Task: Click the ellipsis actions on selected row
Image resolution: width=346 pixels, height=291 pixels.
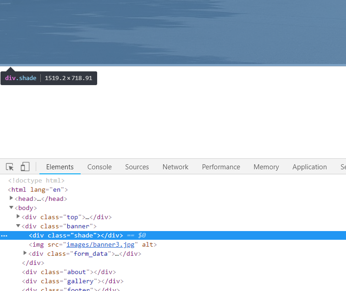Action: [x=4, y=236]
